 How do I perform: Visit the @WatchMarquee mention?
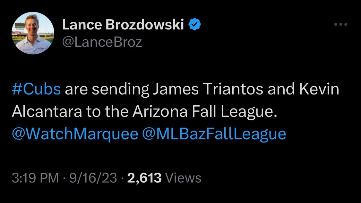tap(74, 134)
